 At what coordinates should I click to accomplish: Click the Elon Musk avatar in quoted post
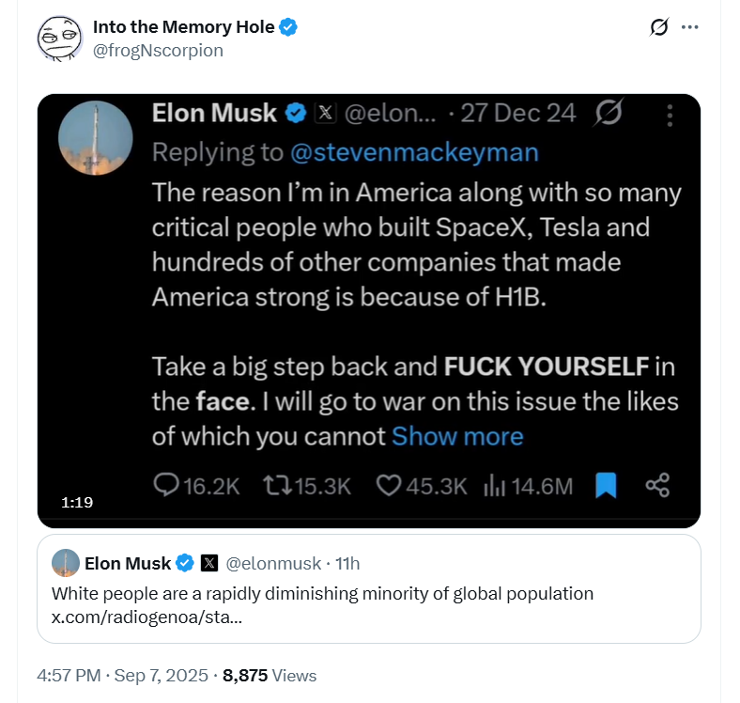click(x=65, y=563)
